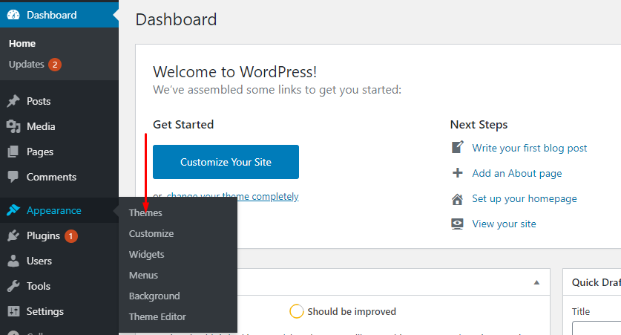Click the Dashboard gauge icon
Screen dimensions: 621x335
click(13, 15)
